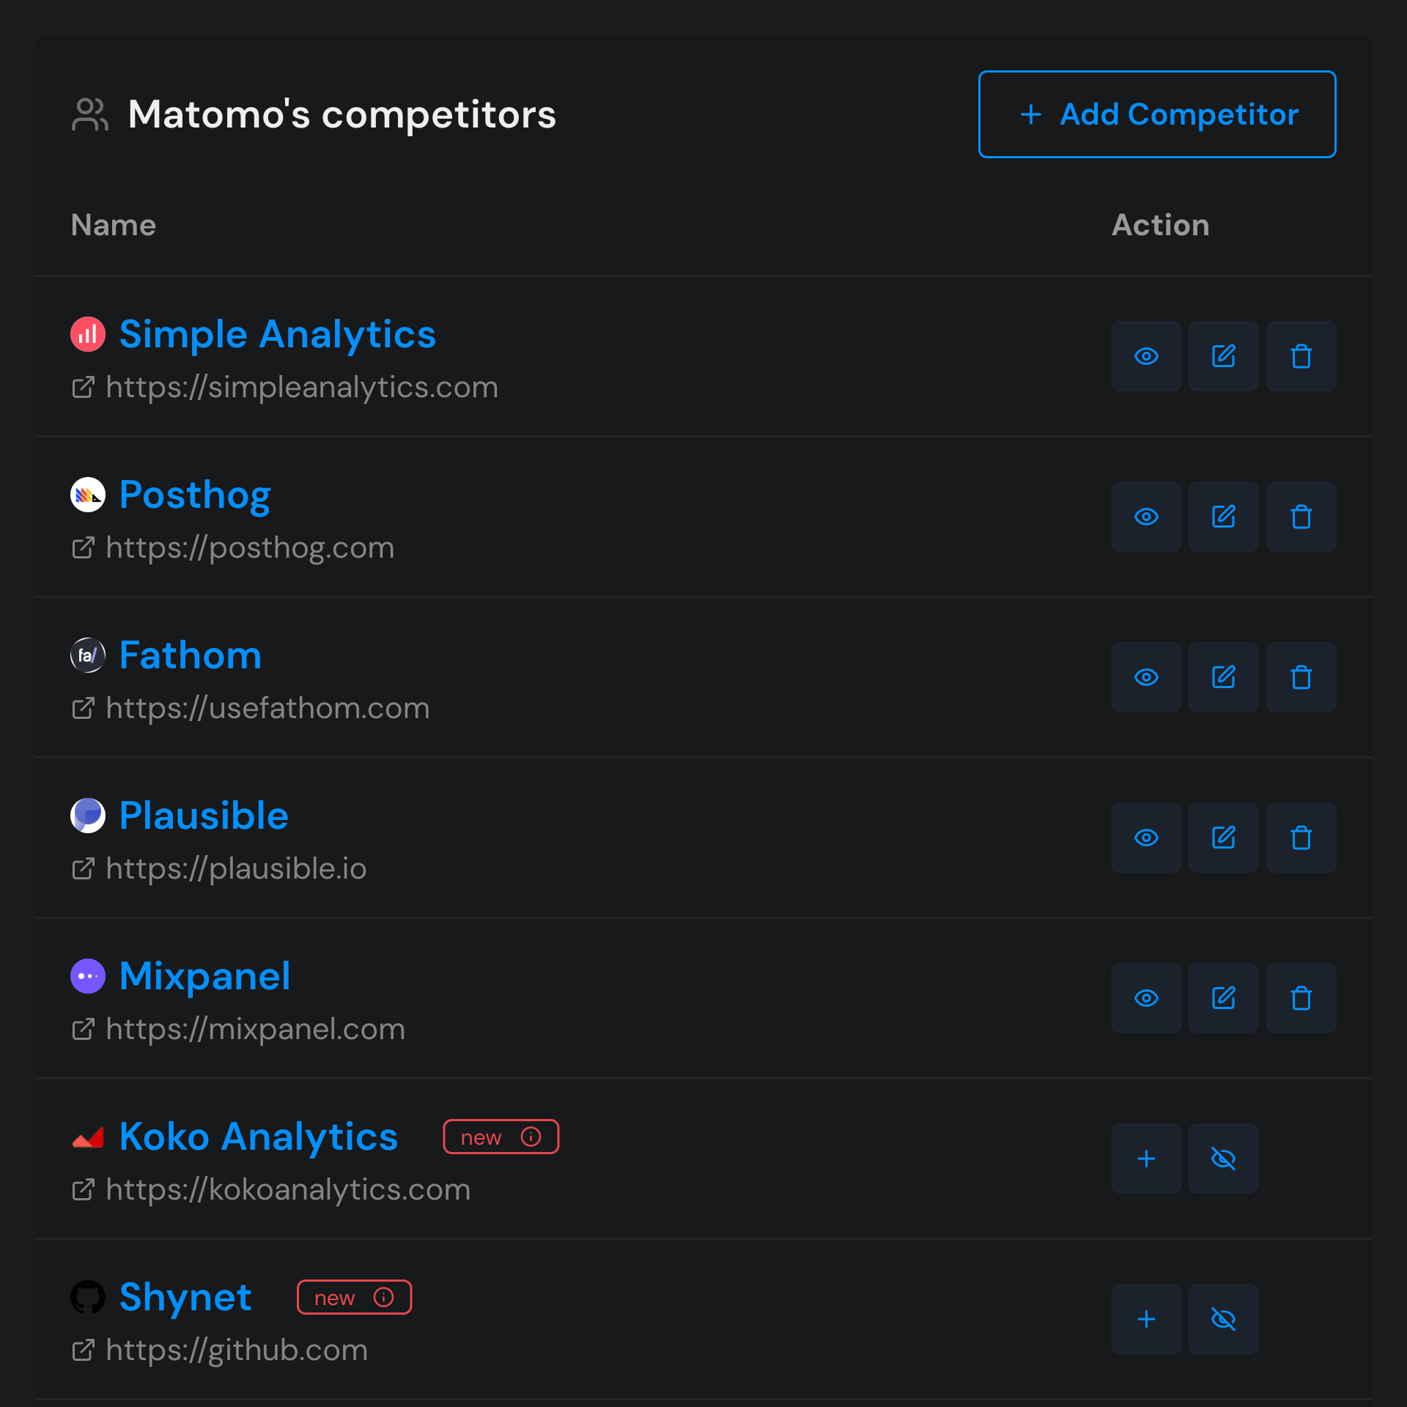Image resolution: width=1407 pixels, height=1407 pixels.
Task: Click the Fathom logo icon
Action: (x=88, y=655)
